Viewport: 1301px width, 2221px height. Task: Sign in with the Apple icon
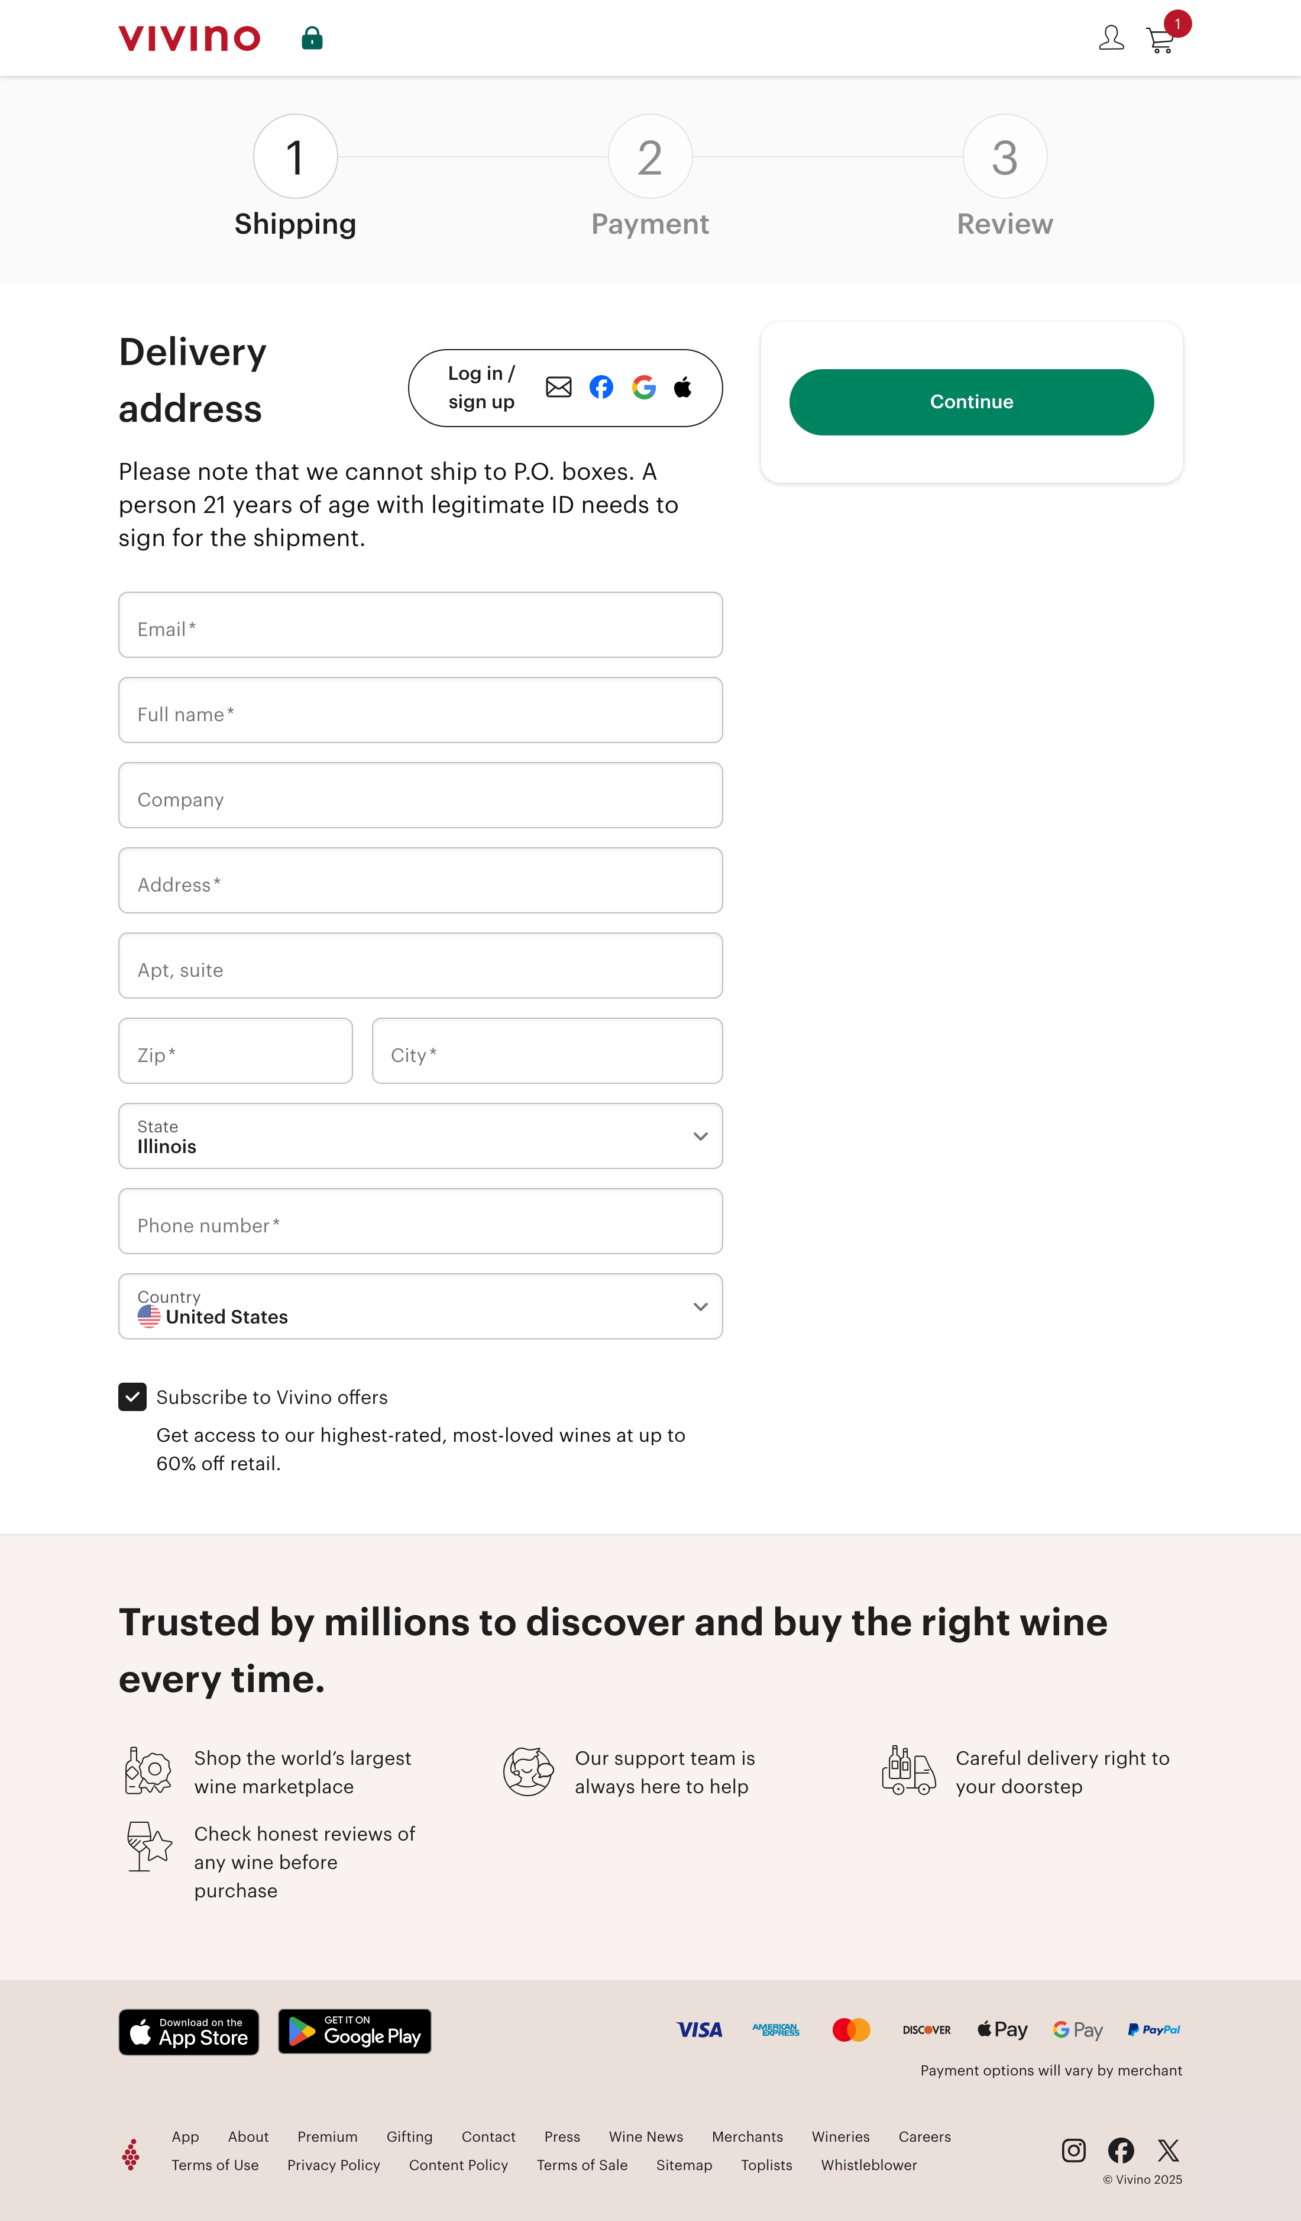pyautogui.click(x=684, y=388)
